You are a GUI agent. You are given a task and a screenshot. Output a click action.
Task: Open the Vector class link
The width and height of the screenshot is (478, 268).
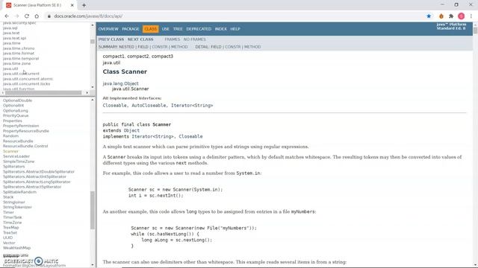(x=9, y=243)
